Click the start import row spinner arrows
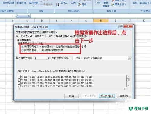151x114 pixels. point(48,58)
